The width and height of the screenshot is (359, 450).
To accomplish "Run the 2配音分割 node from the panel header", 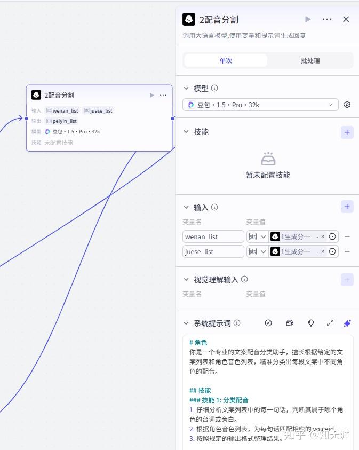I will coord(308,19).
